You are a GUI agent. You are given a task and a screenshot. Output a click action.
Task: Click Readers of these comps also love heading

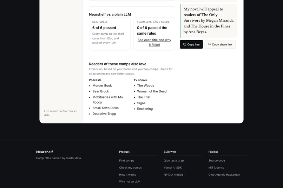click(x=118, y=64)
